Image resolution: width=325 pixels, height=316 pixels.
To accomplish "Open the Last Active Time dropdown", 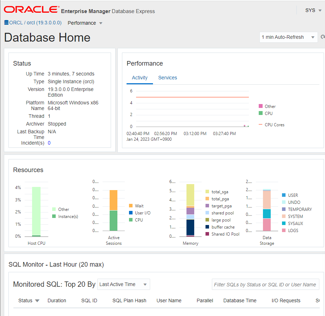I will (x=123, y=284).
